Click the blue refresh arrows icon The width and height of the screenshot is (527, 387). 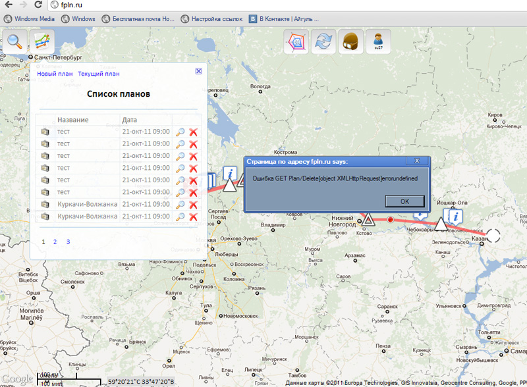click(x=323, y=42)
